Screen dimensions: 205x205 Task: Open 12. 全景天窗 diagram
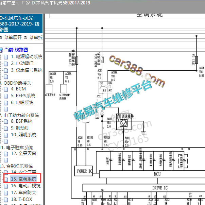(x=23, y=153)
